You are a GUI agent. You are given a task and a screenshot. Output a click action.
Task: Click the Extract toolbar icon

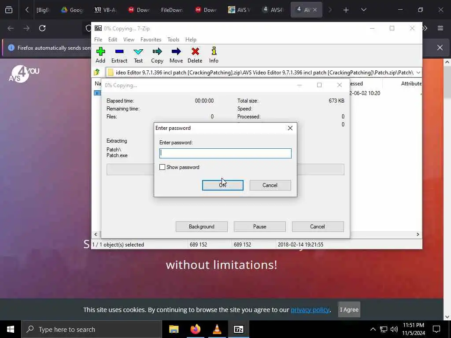pos(119,55)
